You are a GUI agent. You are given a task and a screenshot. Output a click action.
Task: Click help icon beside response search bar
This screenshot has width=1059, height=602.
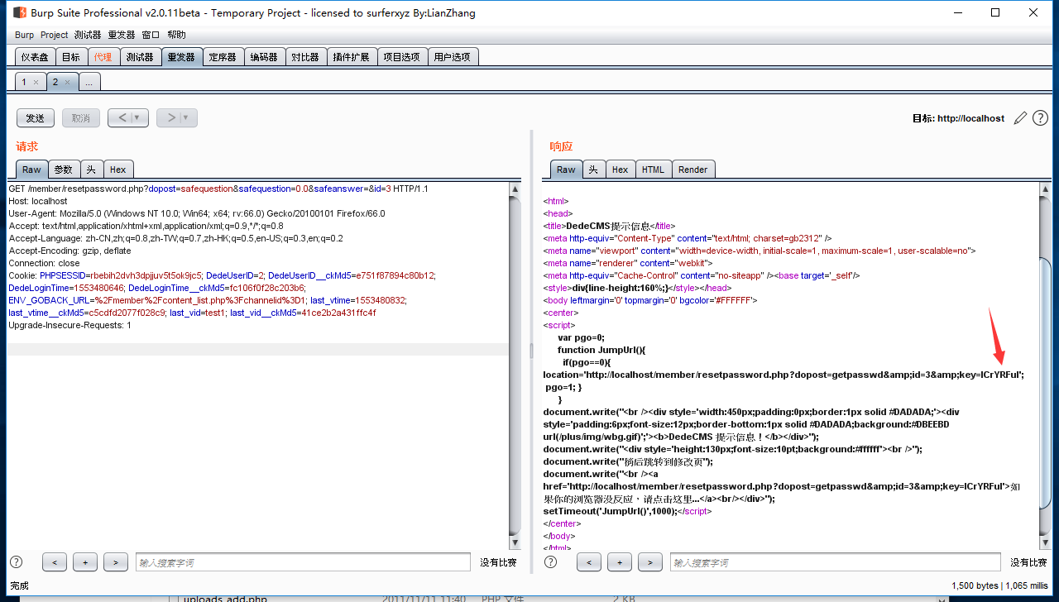(550, 562)
